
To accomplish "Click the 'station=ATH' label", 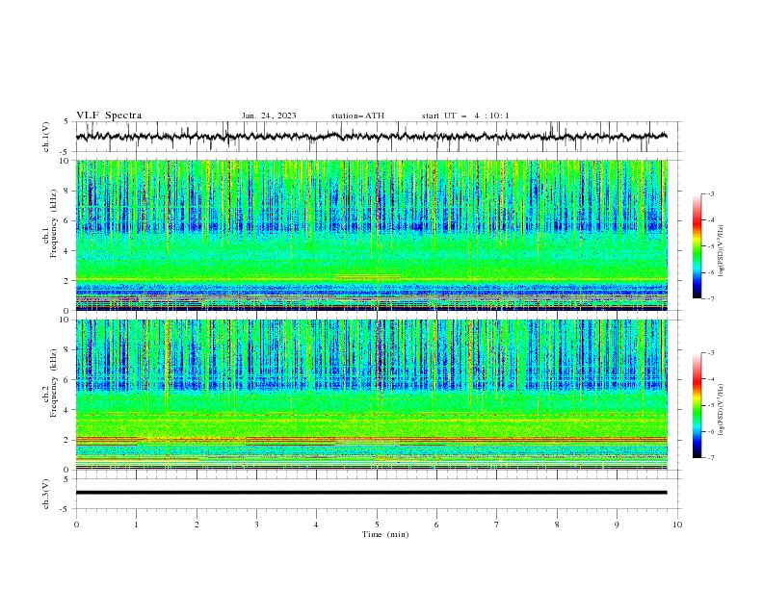I will tap(357, 115).
